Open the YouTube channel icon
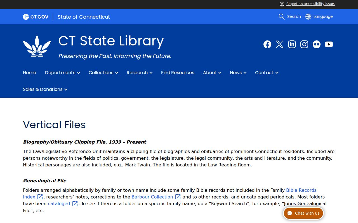 click(x=329, y=44)
